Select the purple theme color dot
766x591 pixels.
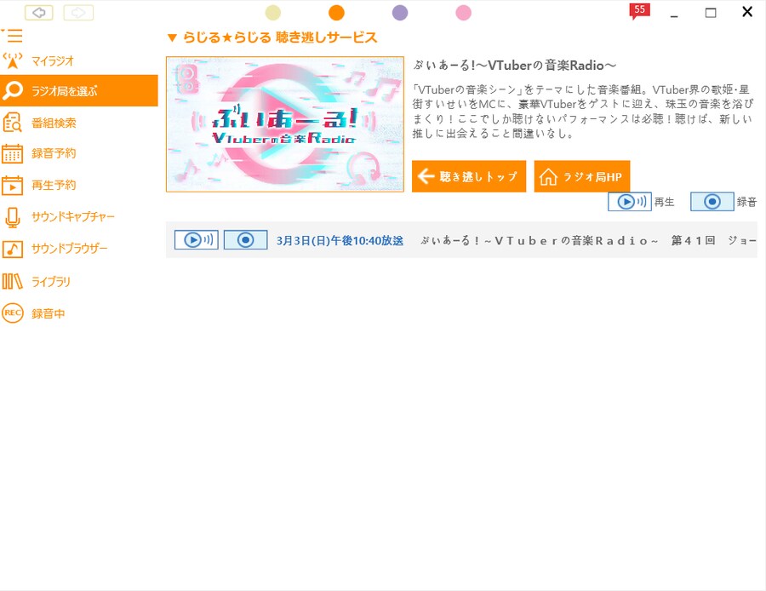pyautogui.click(x=400, y=13)
